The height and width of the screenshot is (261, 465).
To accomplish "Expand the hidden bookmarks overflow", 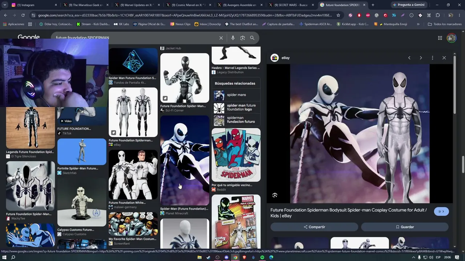I will (418, 24).
